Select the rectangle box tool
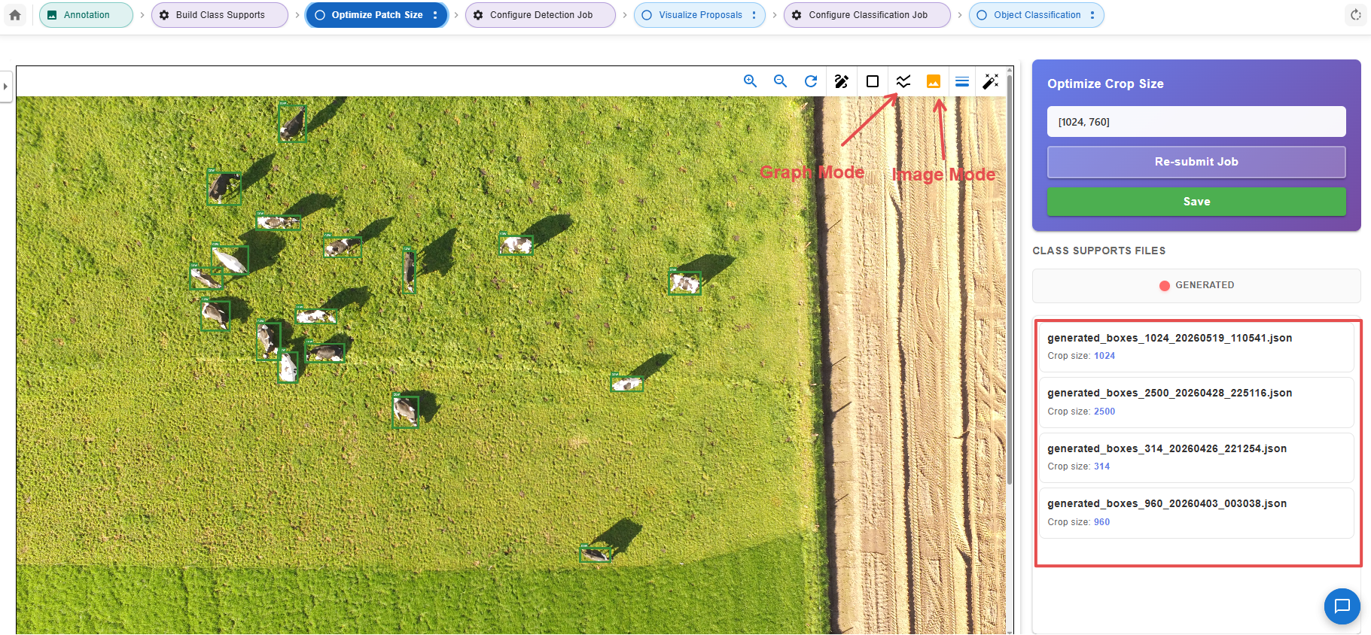This screenshot has height=635, width=1371. 873,81
